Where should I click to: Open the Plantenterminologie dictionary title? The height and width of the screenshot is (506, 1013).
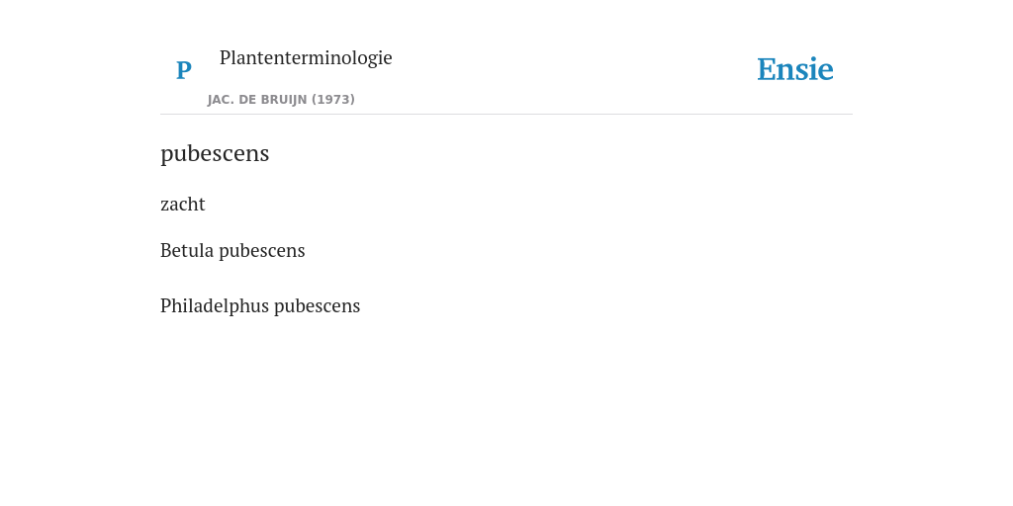click(x=306, y=58)
